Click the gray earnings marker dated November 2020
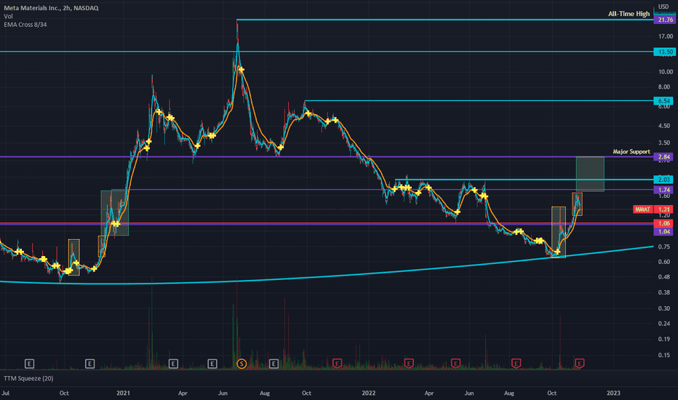Image resolution: width=678 pixels, height=400 pixels. click(89, 364)
